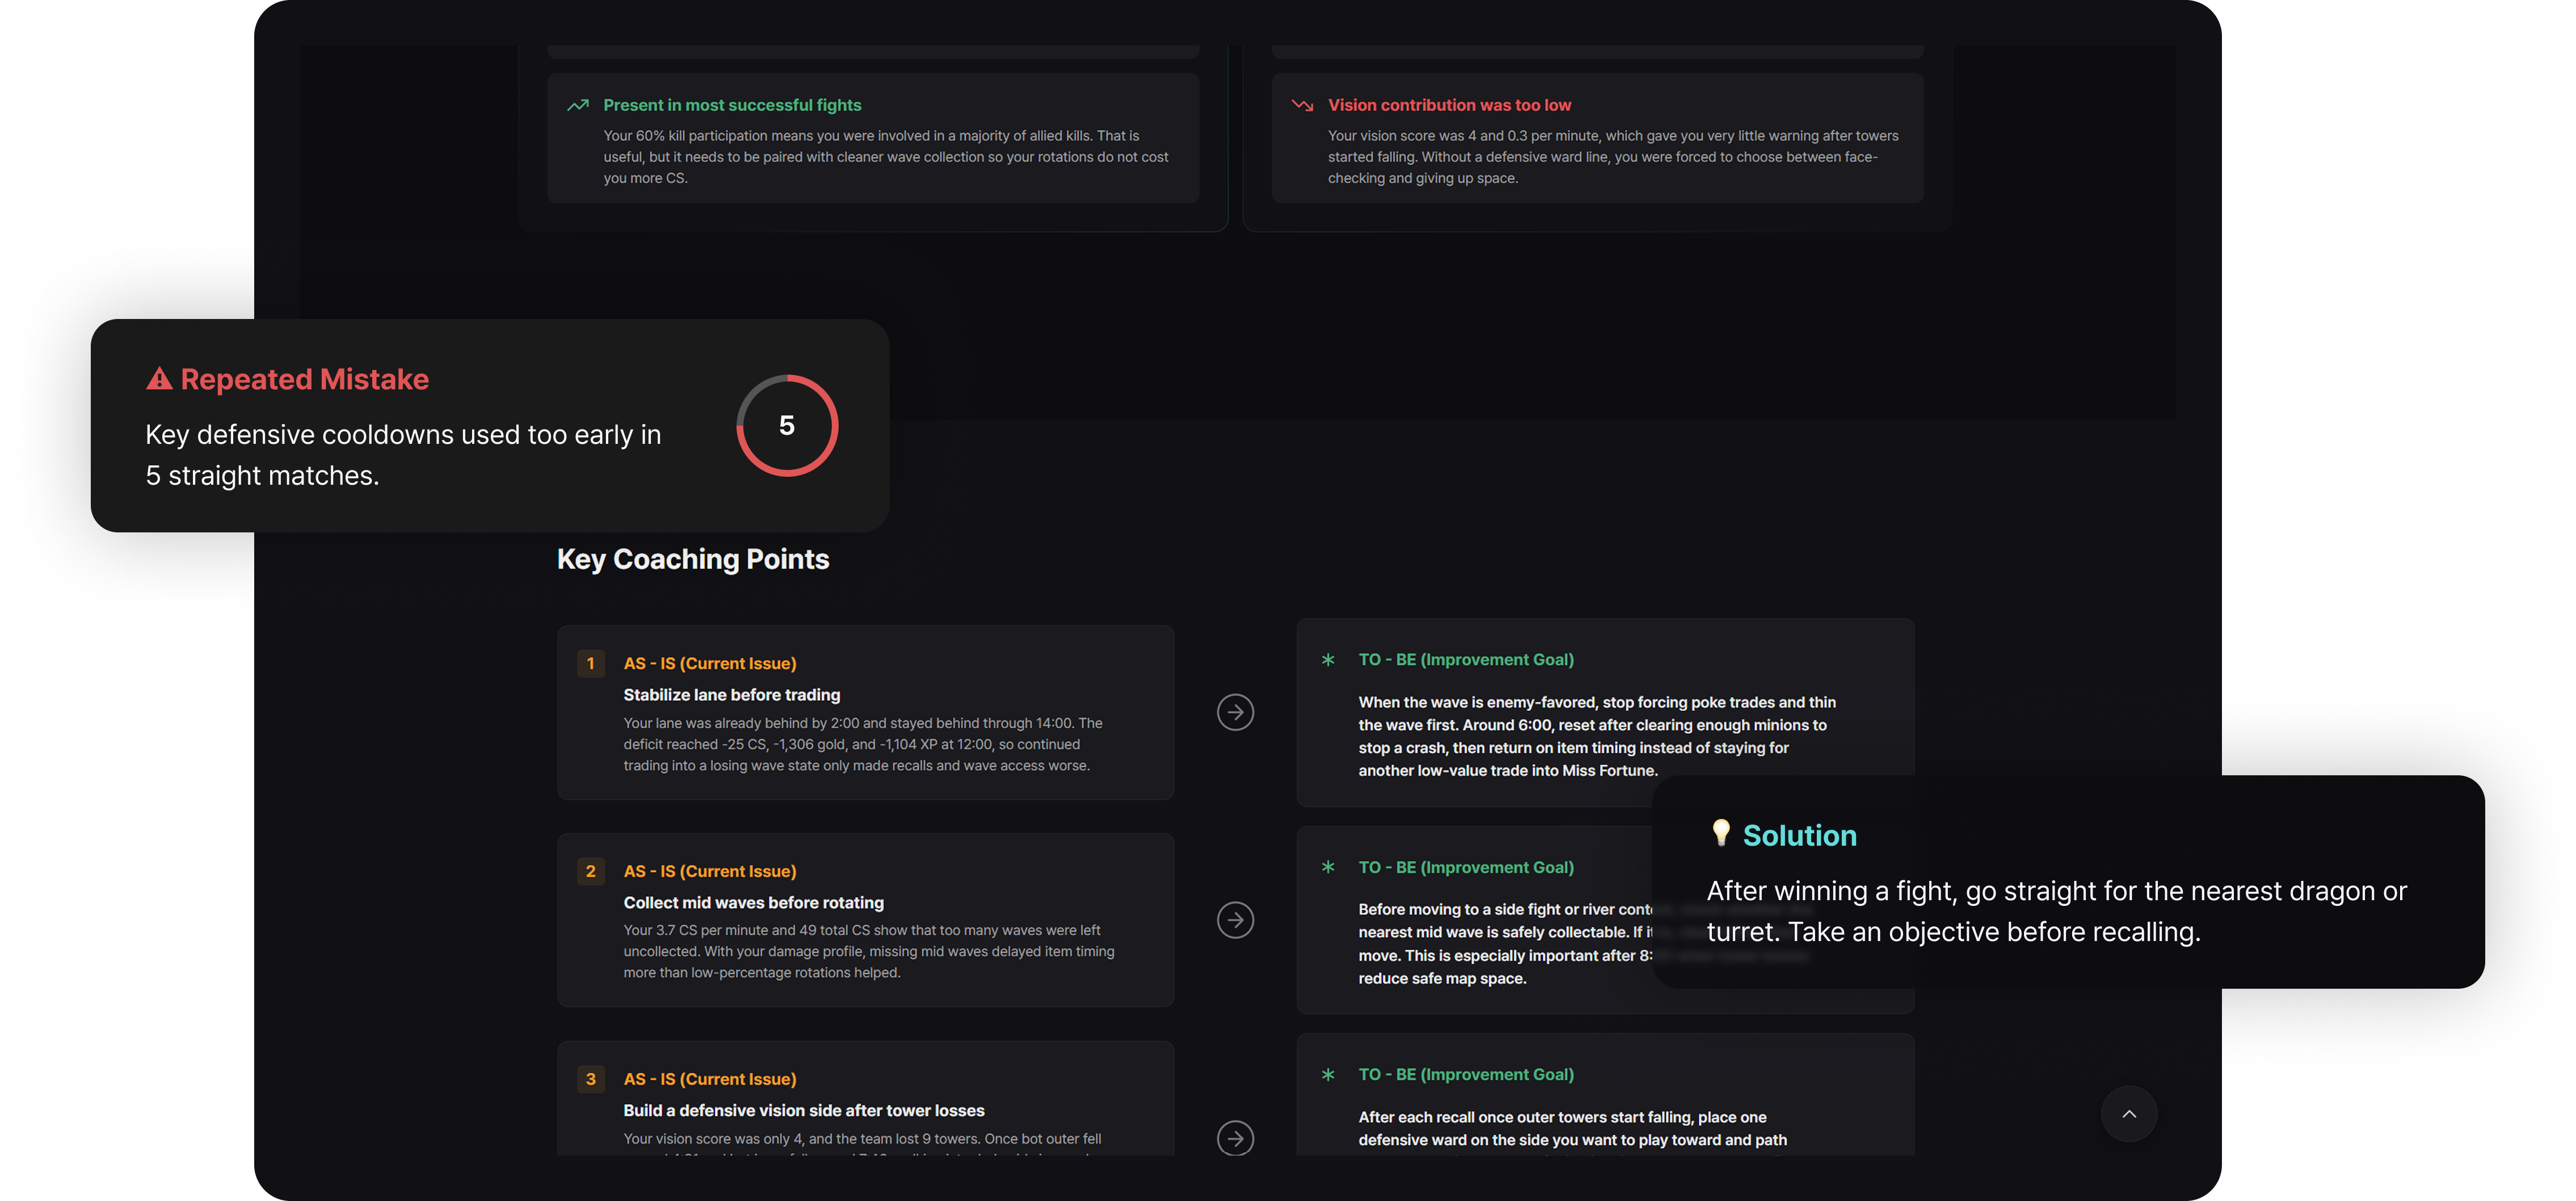
Task: Click the red warning triangle icon on Repeated Mistake
Action: (x=159, y=379)
